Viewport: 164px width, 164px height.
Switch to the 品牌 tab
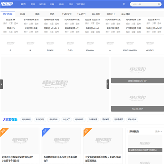coord(22,14)
